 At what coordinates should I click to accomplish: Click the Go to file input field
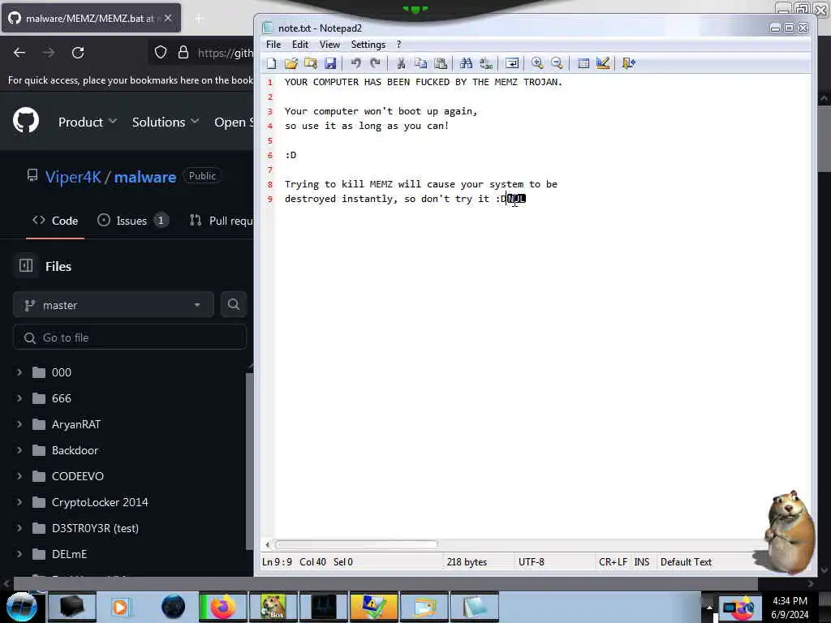pos(129,337)
